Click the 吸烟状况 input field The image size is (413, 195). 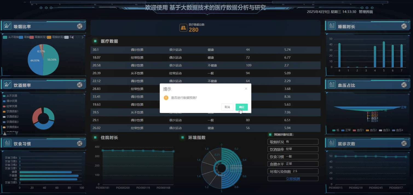click(293, 142)
